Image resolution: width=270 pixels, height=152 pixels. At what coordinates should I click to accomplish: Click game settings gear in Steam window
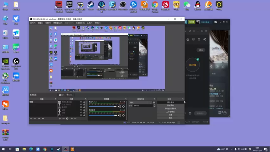click(211, 66)
